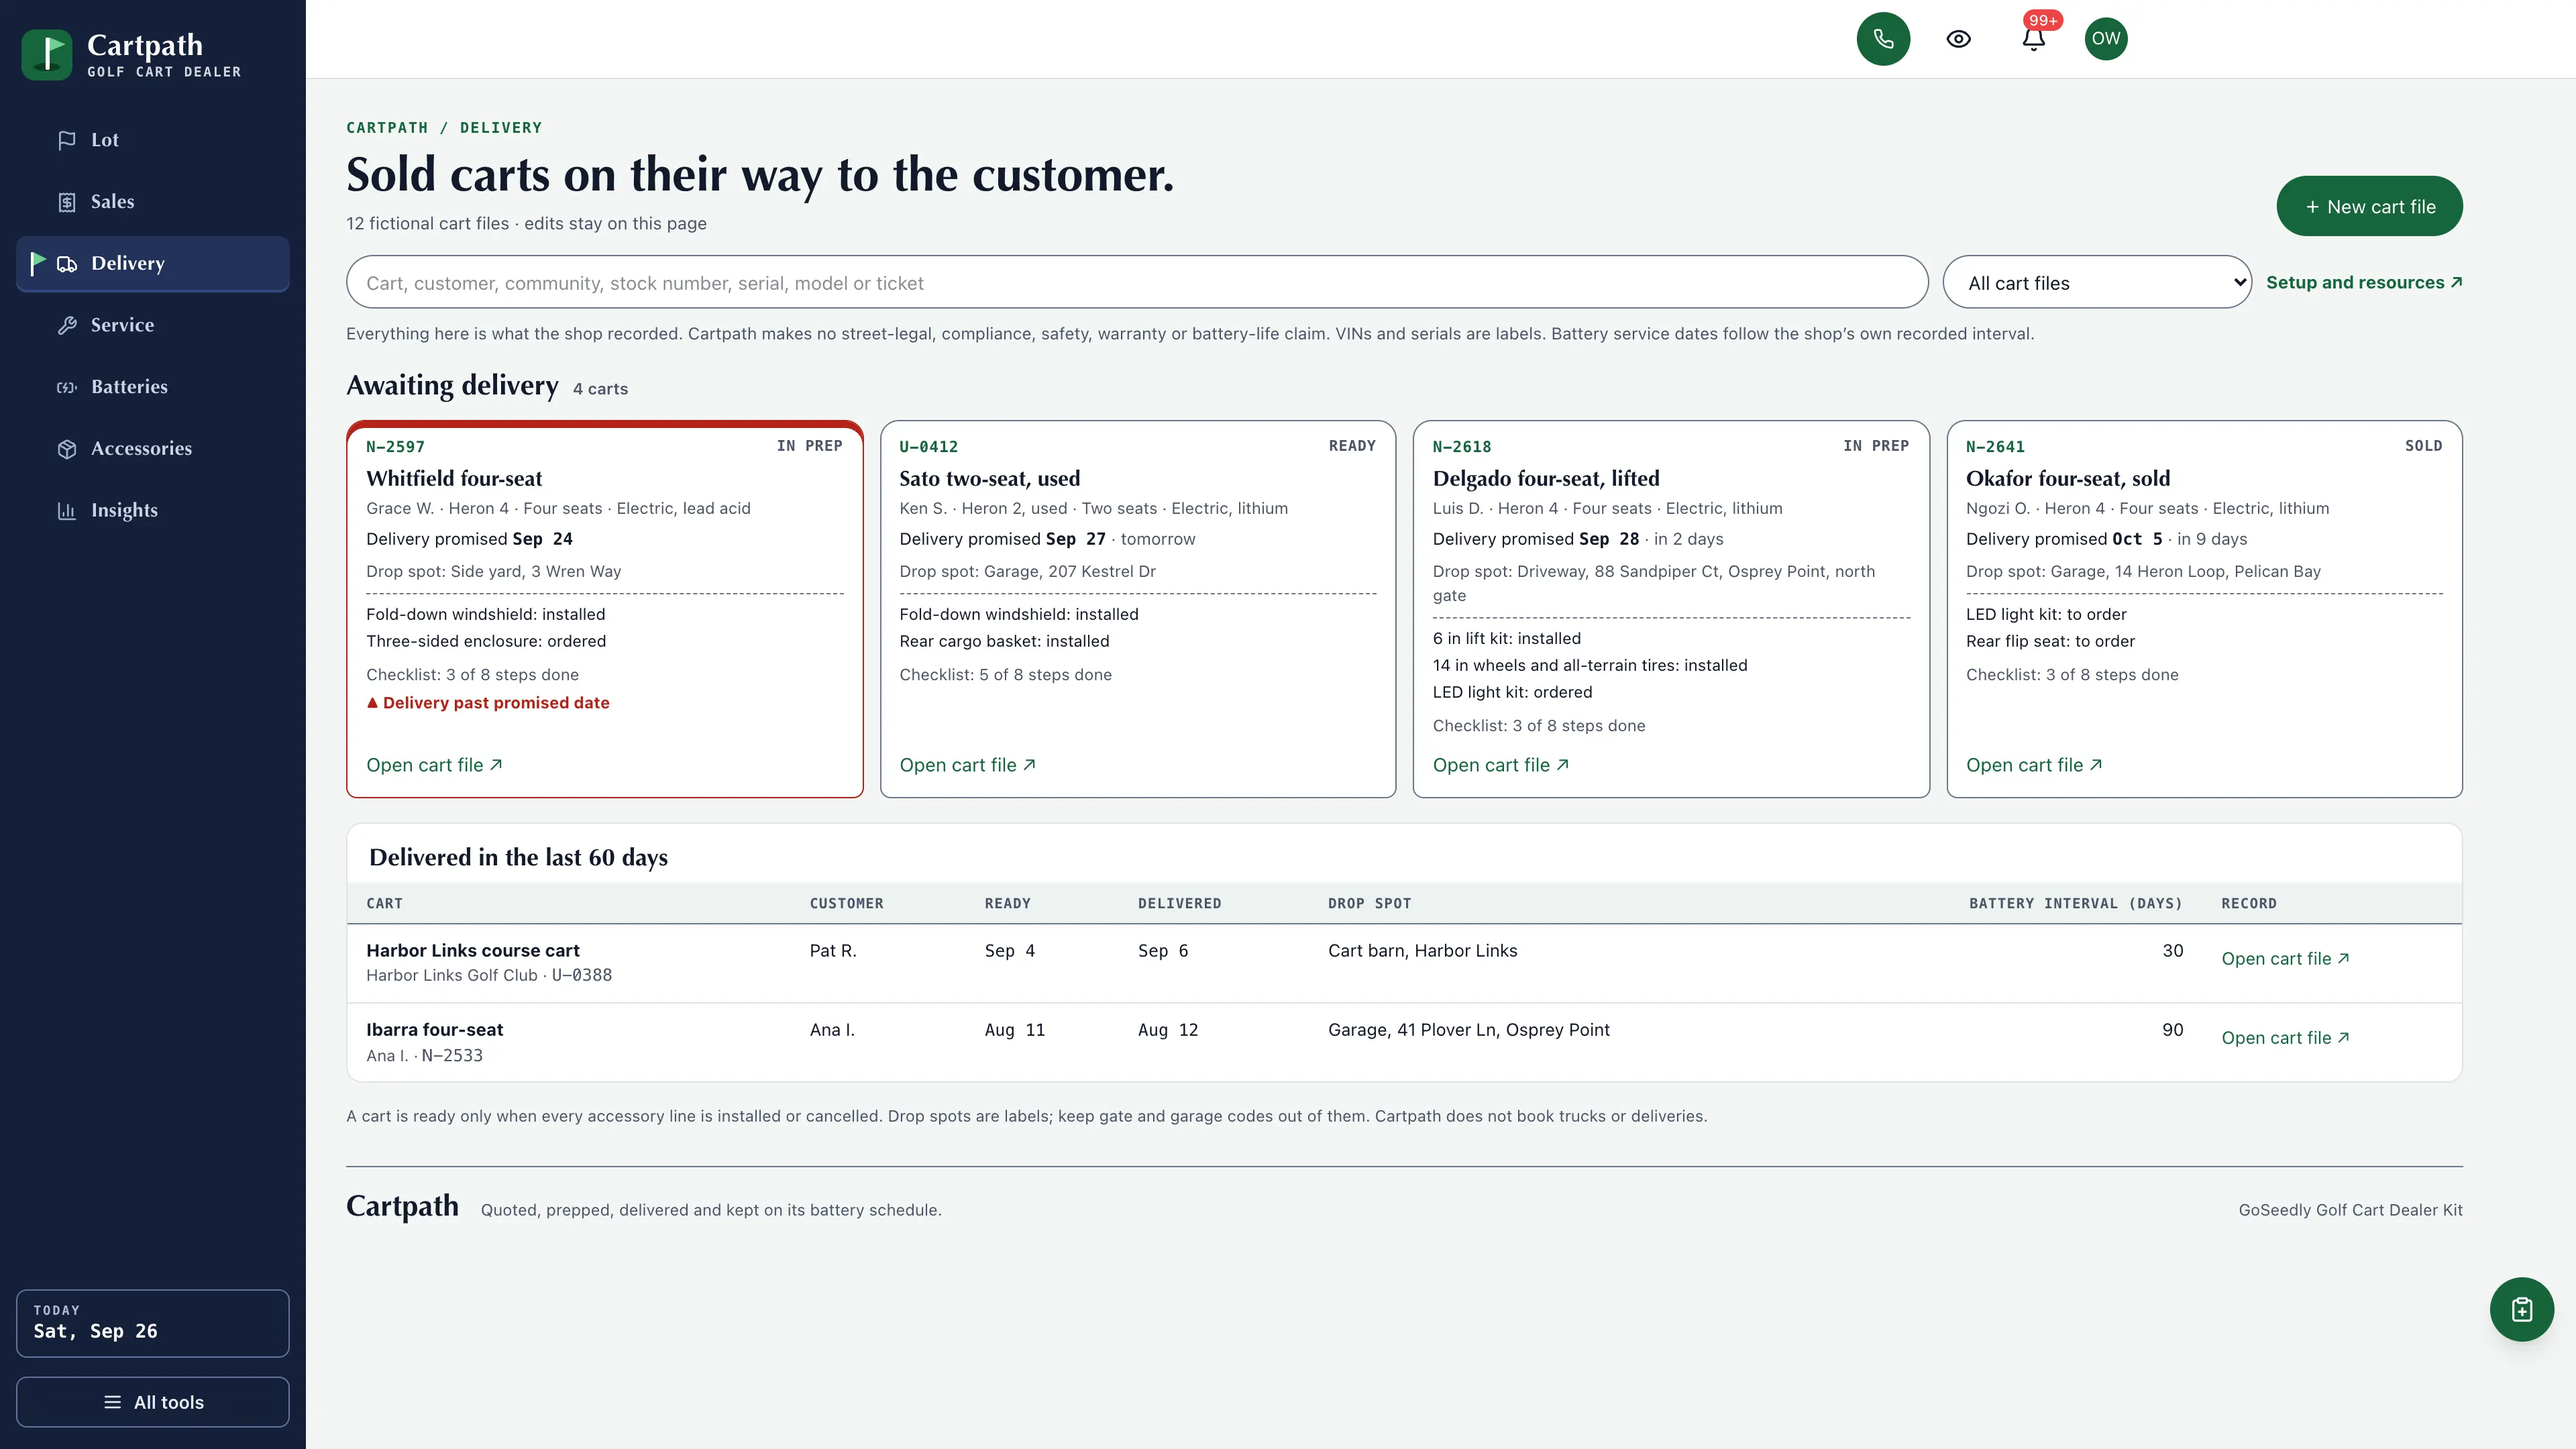Go to the Sales section
This screenshot has width=2576, height=1449.
153,202
